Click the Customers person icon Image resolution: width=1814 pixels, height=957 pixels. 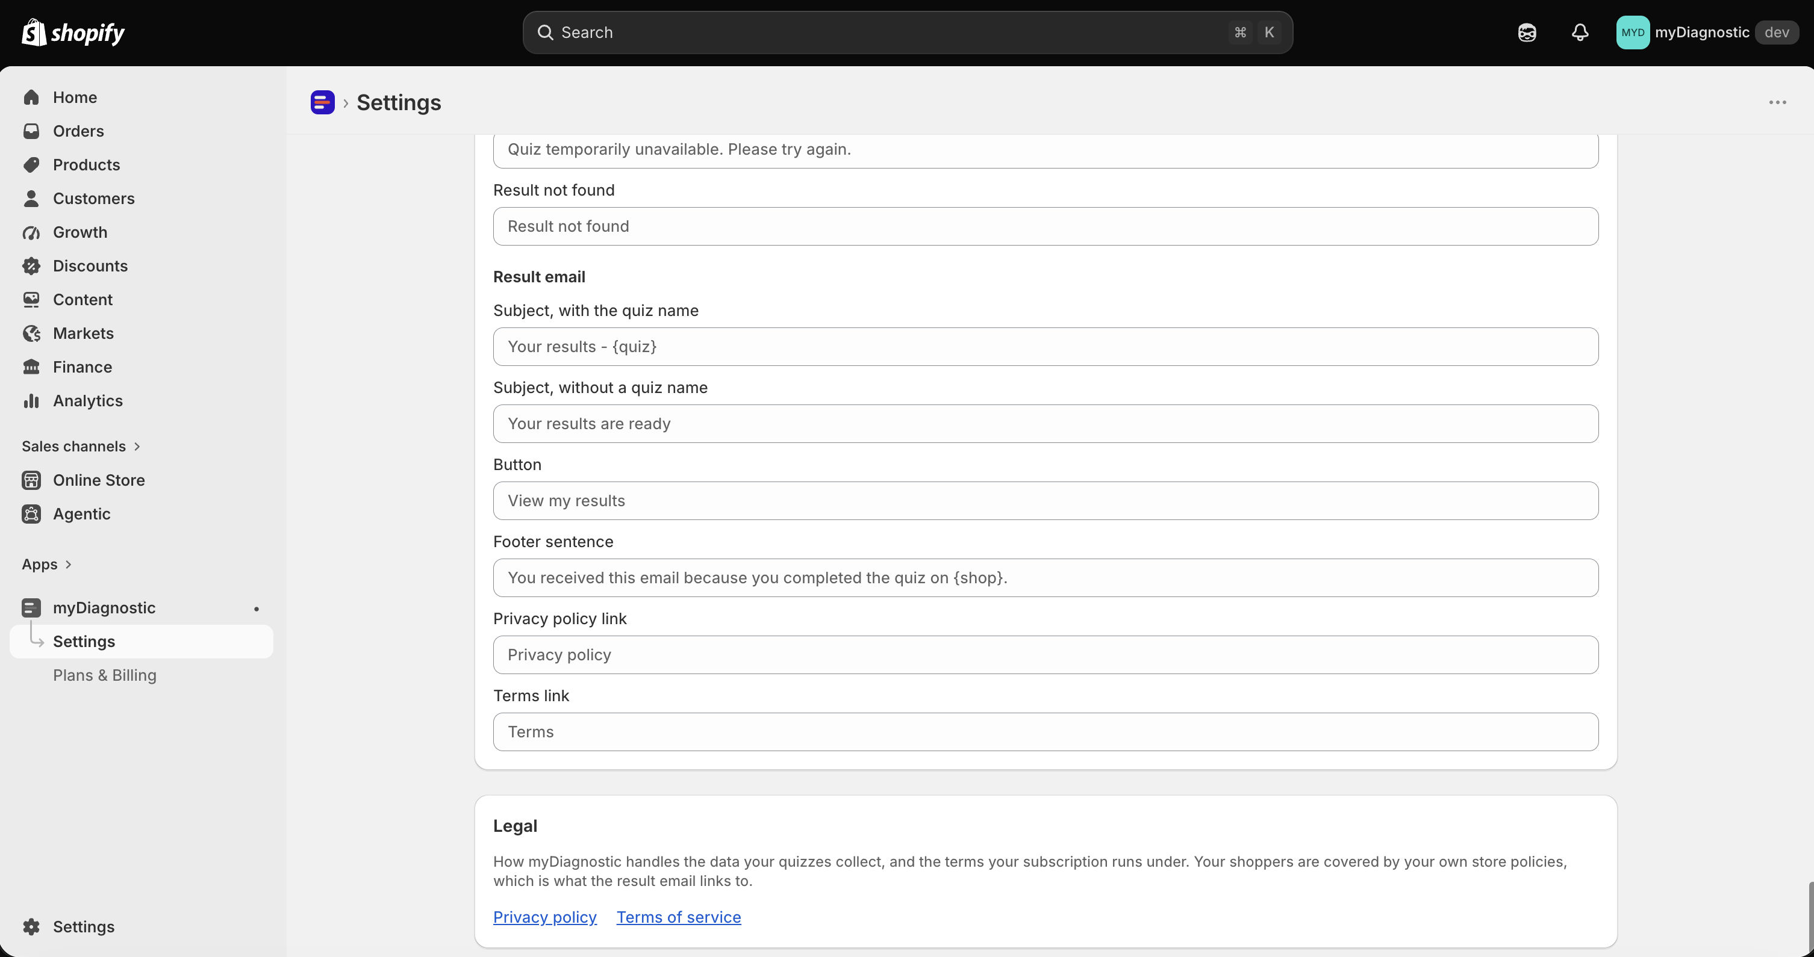click(31, 199)
